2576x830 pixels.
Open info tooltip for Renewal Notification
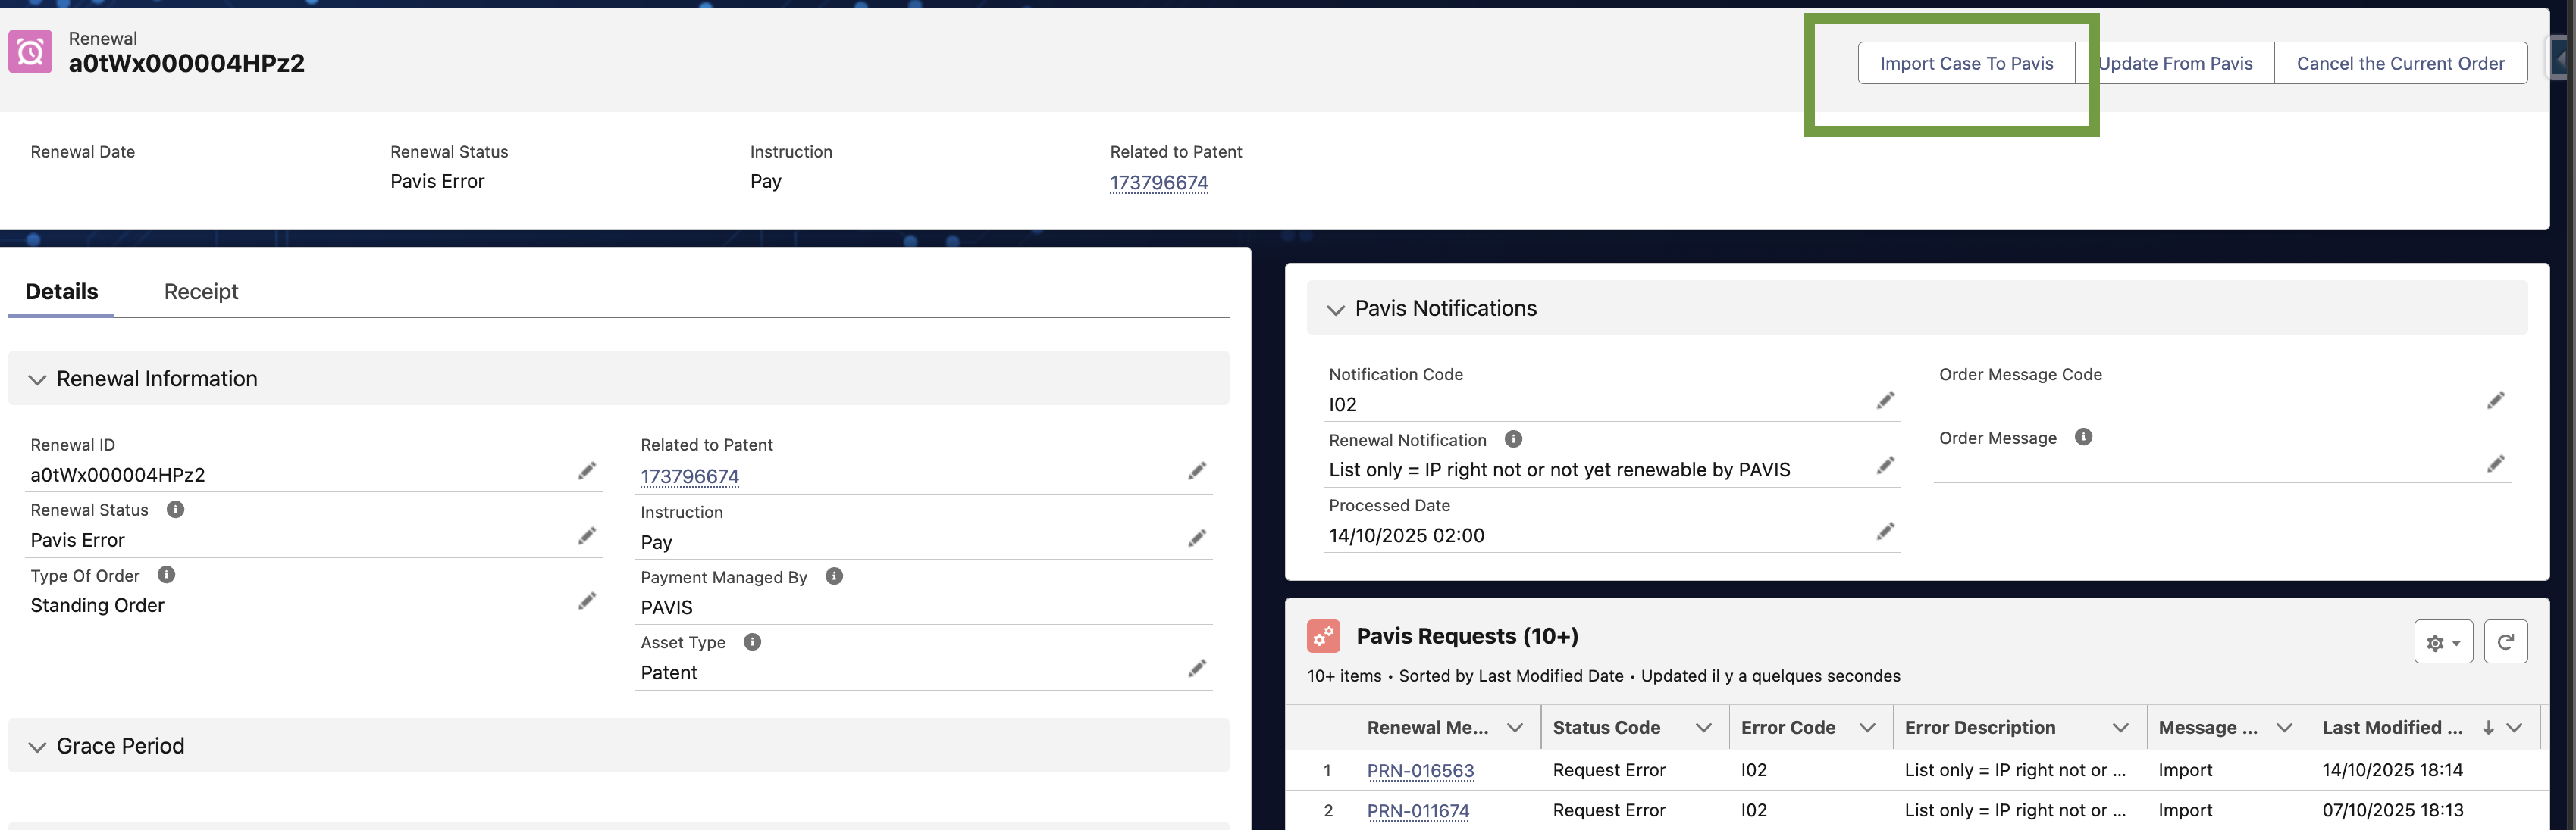tap(1513, 439)
